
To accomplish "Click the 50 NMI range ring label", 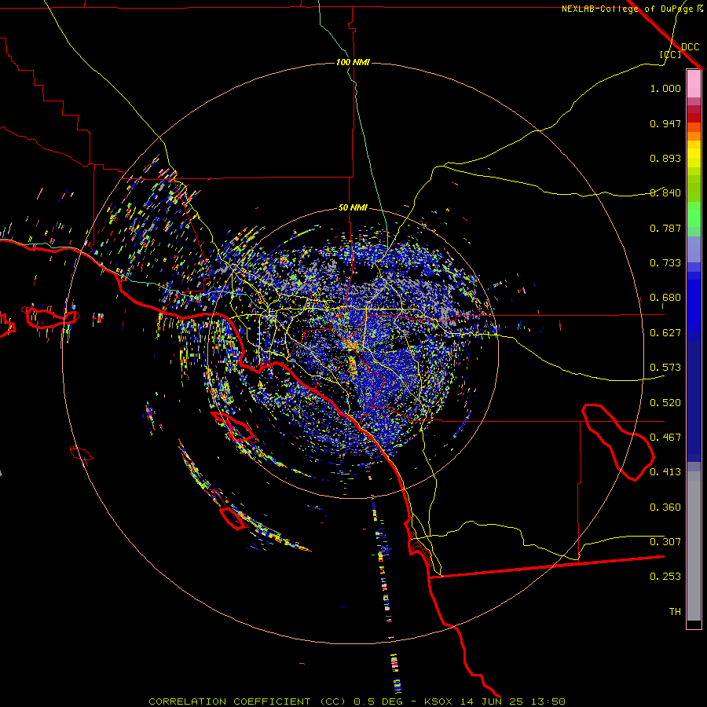I will [353, 208].
